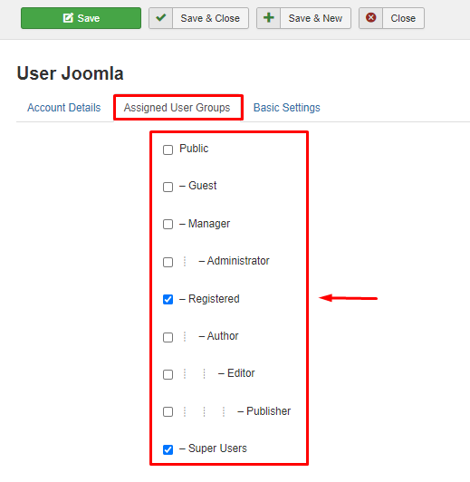Open the Basic Settings tab
Viewport: 470px width, 482px height.
286,108
